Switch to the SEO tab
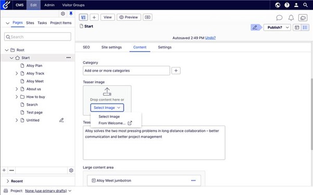The height and width of the screenshot is (195, 313). tap(86, 47)
